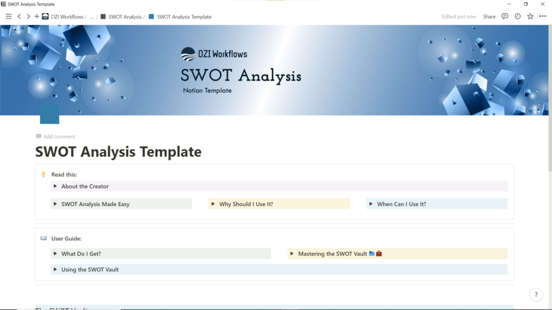Click the Share button
552x310 pixels.
click(x=489, y=16)
